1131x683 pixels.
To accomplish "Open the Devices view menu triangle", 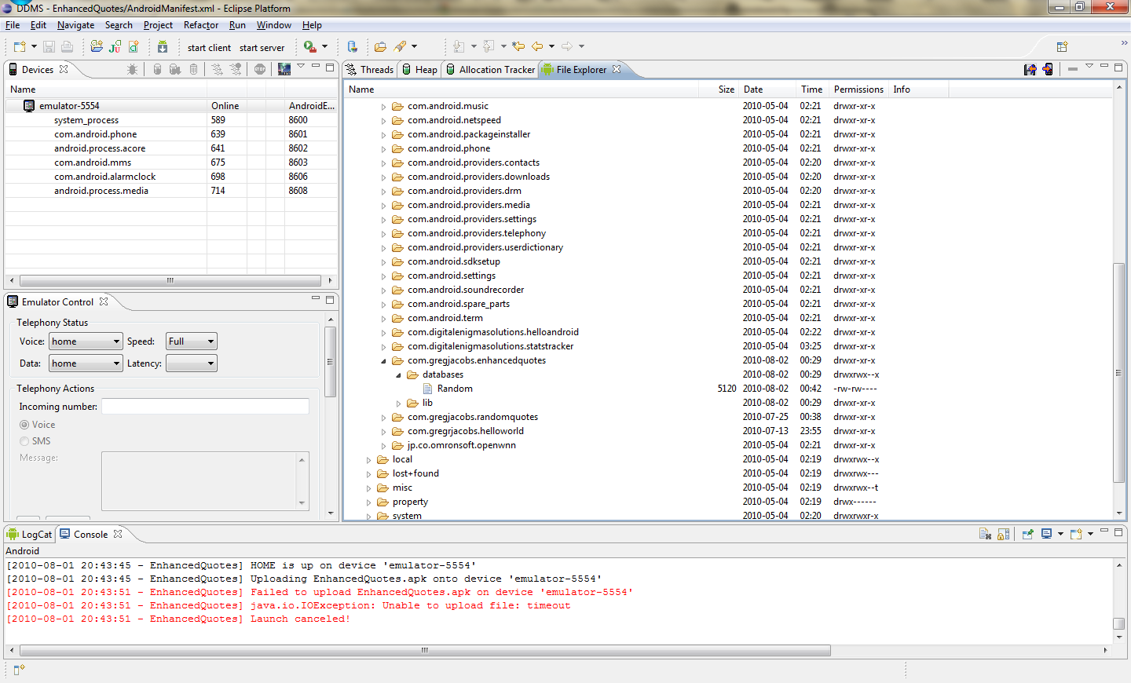I will pyautogui.click(x=301, y=67).
